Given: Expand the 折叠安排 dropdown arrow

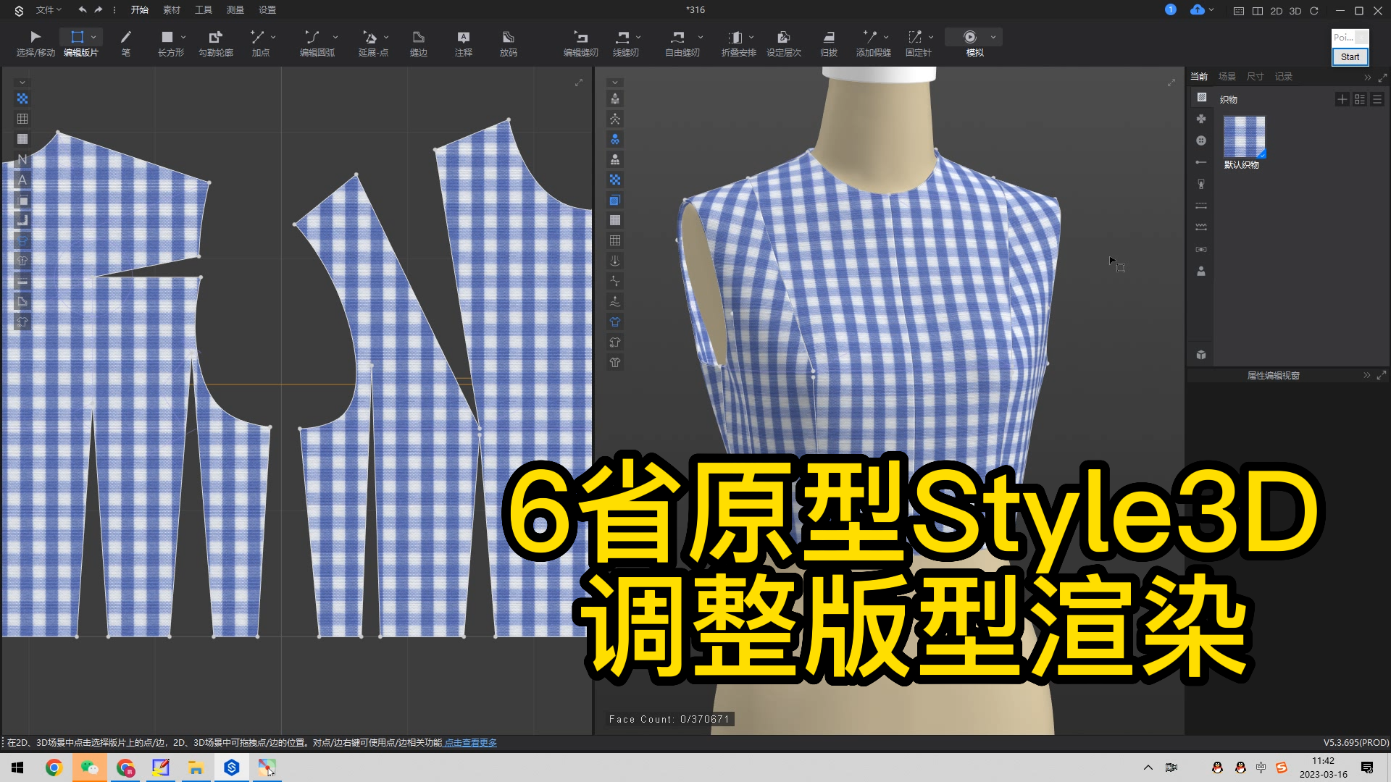Looking at the screenshot, I should pos(751,37).
